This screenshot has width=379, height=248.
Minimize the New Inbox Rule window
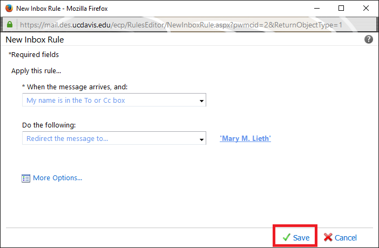[317, 8]
